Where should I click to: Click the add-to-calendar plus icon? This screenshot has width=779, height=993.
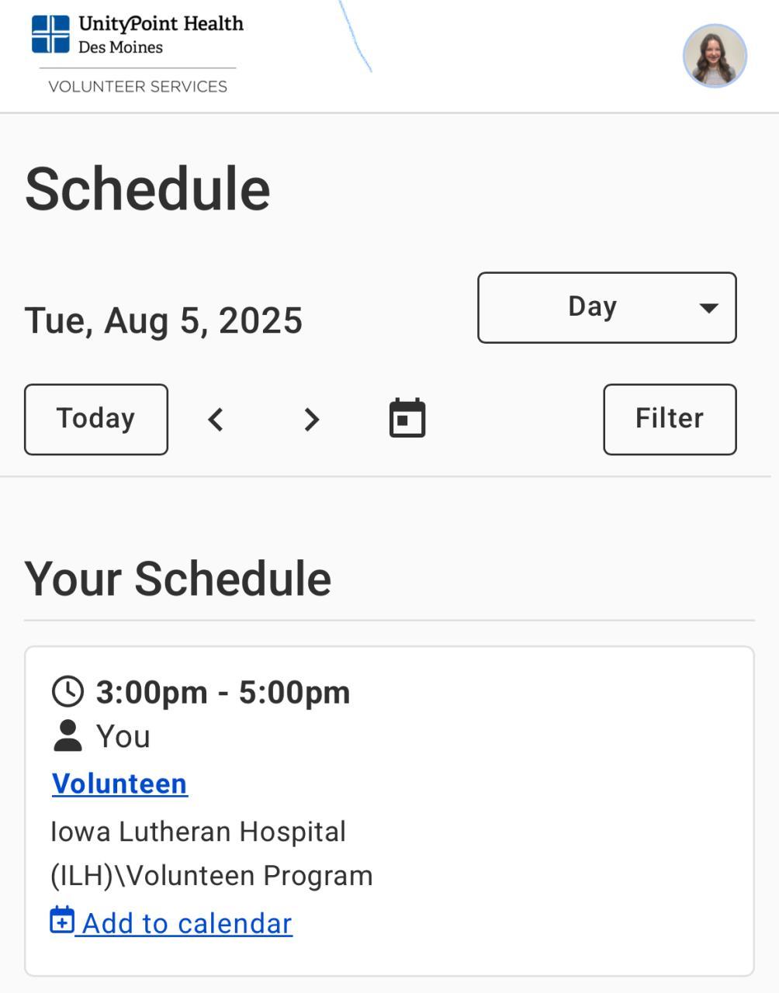(62, 921)
